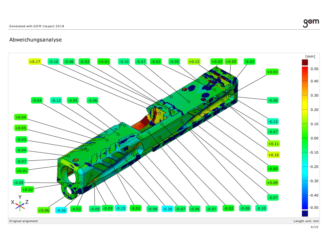Click the +0.04 deviation label
Screen dimensions: 329x247
pyautogui.click(x=21, y=117)
